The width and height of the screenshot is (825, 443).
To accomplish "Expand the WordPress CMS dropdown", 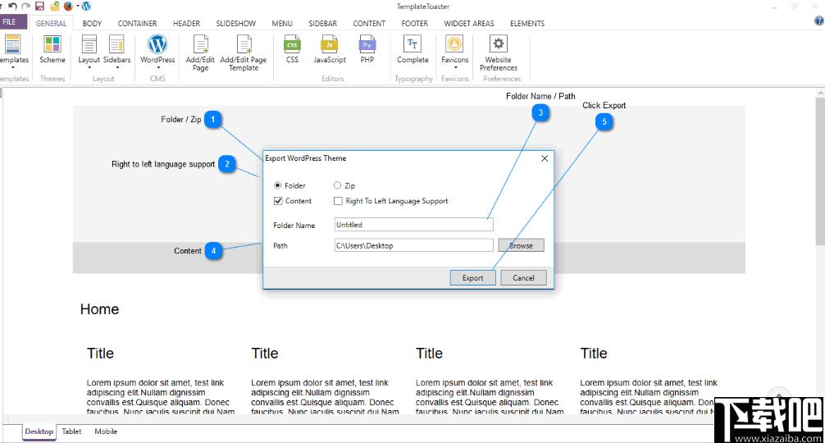I will pyautogui.click(x=157, y=67).
